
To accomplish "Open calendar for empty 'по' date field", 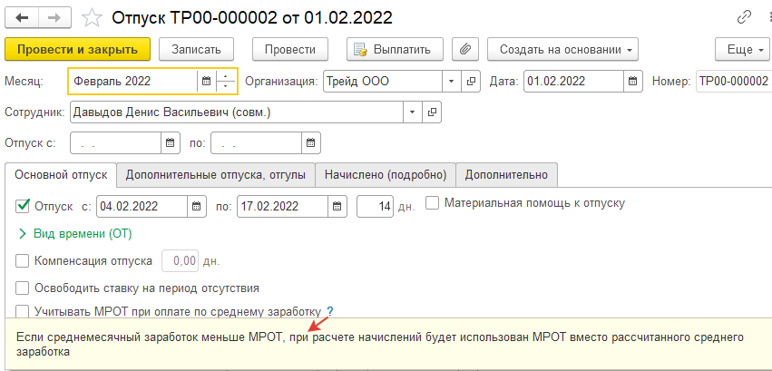I will (x=310, y=142).
